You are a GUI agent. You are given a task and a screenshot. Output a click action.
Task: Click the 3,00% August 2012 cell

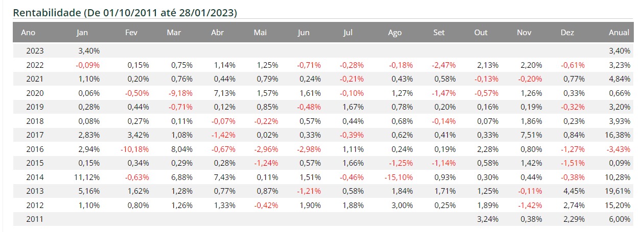click(403, 205)
